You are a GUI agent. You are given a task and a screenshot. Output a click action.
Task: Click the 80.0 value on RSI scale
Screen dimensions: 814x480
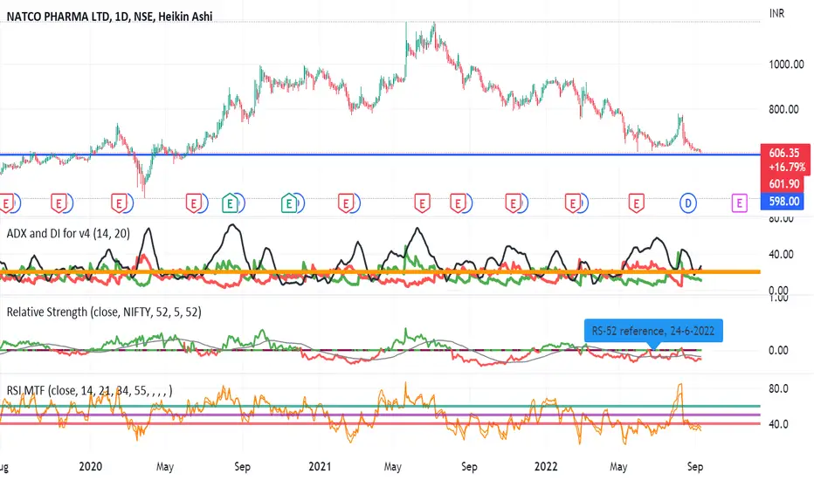[779, 388]
